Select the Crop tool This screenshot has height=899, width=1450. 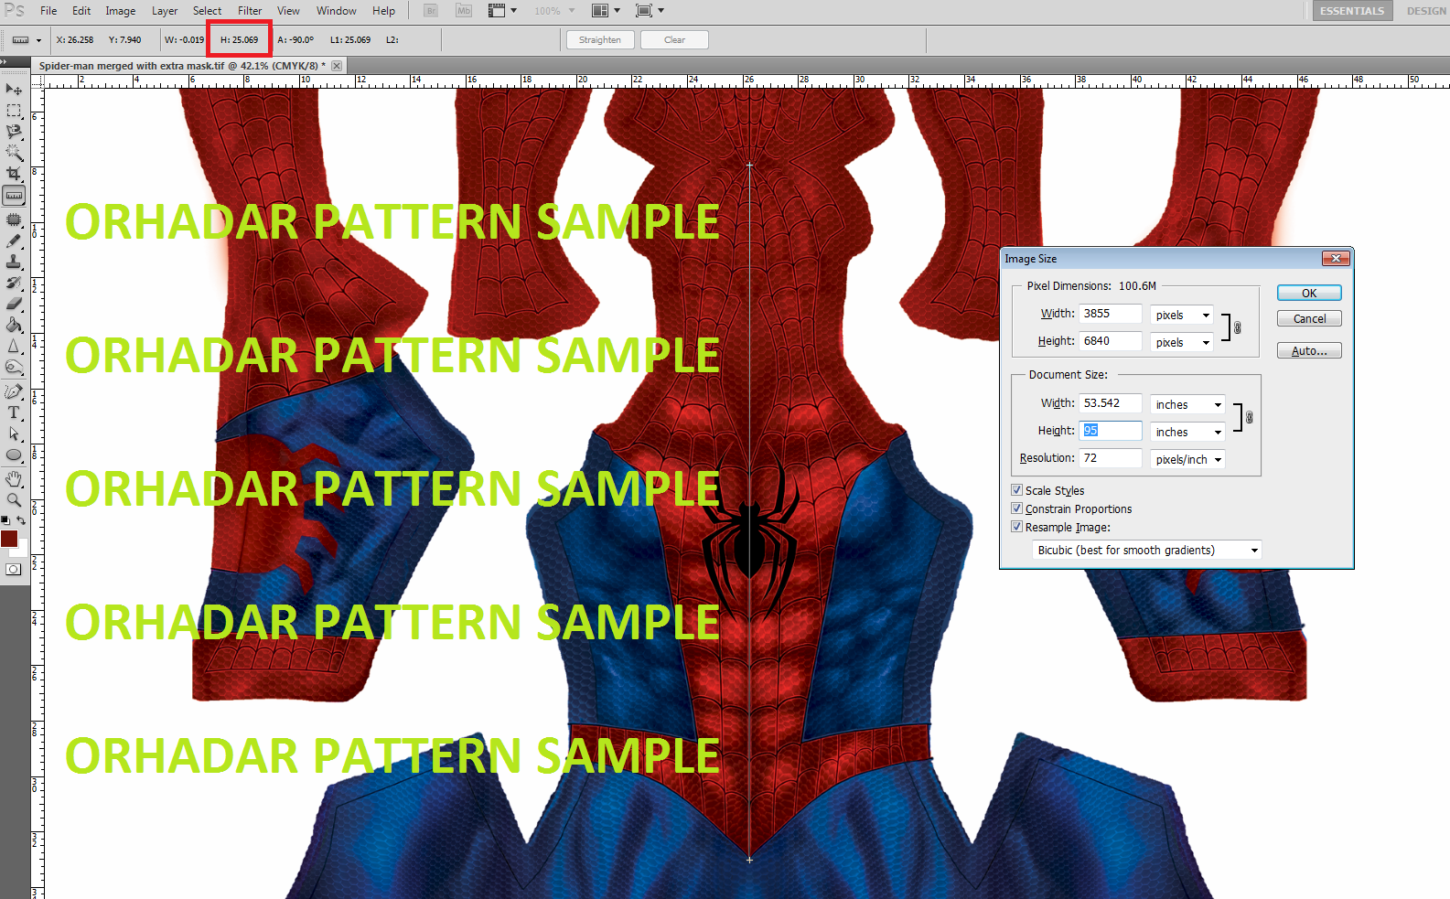click(14, 174)
